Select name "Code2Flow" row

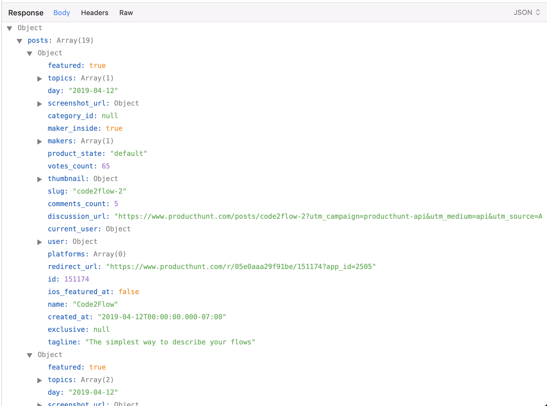tap(83, 304)
